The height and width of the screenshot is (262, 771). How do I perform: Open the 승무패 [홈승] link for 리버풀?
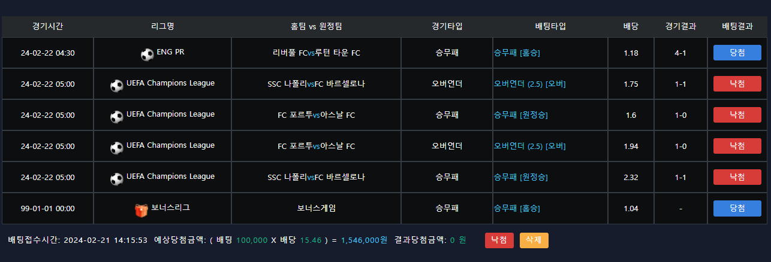[x=517, y=53]
